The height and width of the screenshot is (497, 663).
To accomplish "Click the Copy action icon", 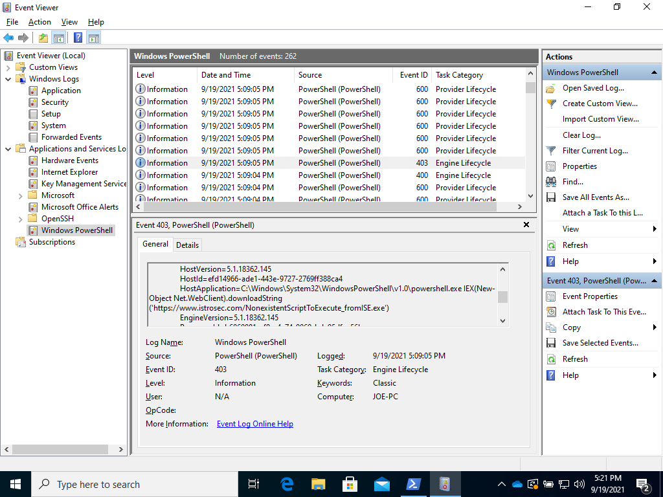I will 551,327.
